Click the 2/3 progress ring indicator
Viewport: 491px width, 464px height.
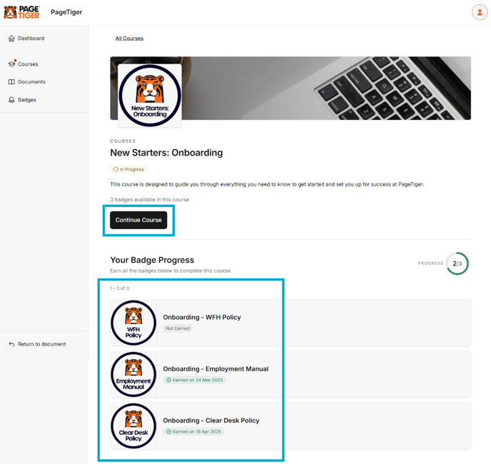(x=457, y=263)
